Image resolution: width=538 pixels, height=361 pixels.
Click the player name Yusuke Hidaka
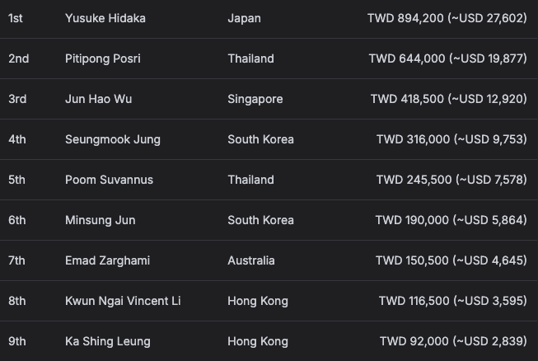point(105,18)
